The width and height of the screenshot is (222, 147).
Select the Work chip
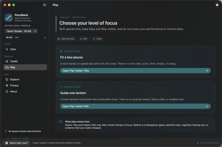[97, 39]
